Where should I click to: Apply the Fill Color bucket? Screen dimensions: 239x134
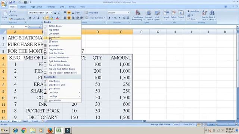pos(52,18)
